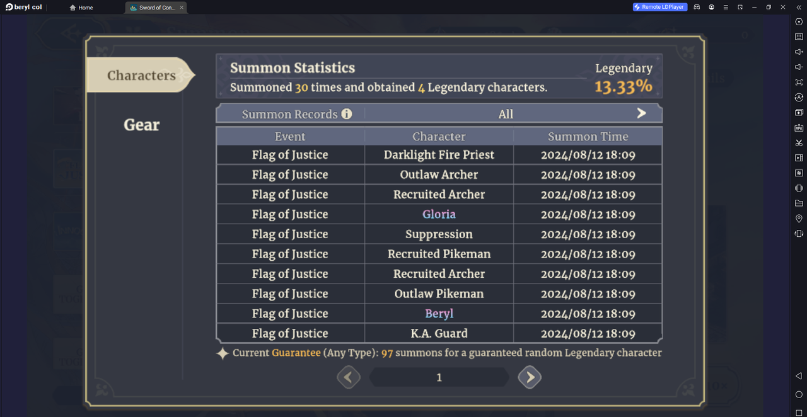The height and width of the screenshot is (417, 807).
Task: Open the virtual location pin tool
Action: tap(799, 219)
